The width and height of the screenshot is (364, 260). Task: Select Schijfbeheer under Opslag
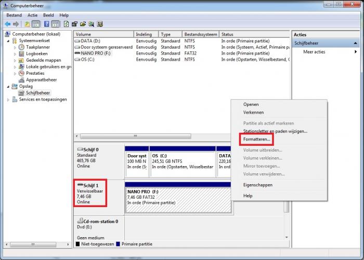tap(38, 93)
